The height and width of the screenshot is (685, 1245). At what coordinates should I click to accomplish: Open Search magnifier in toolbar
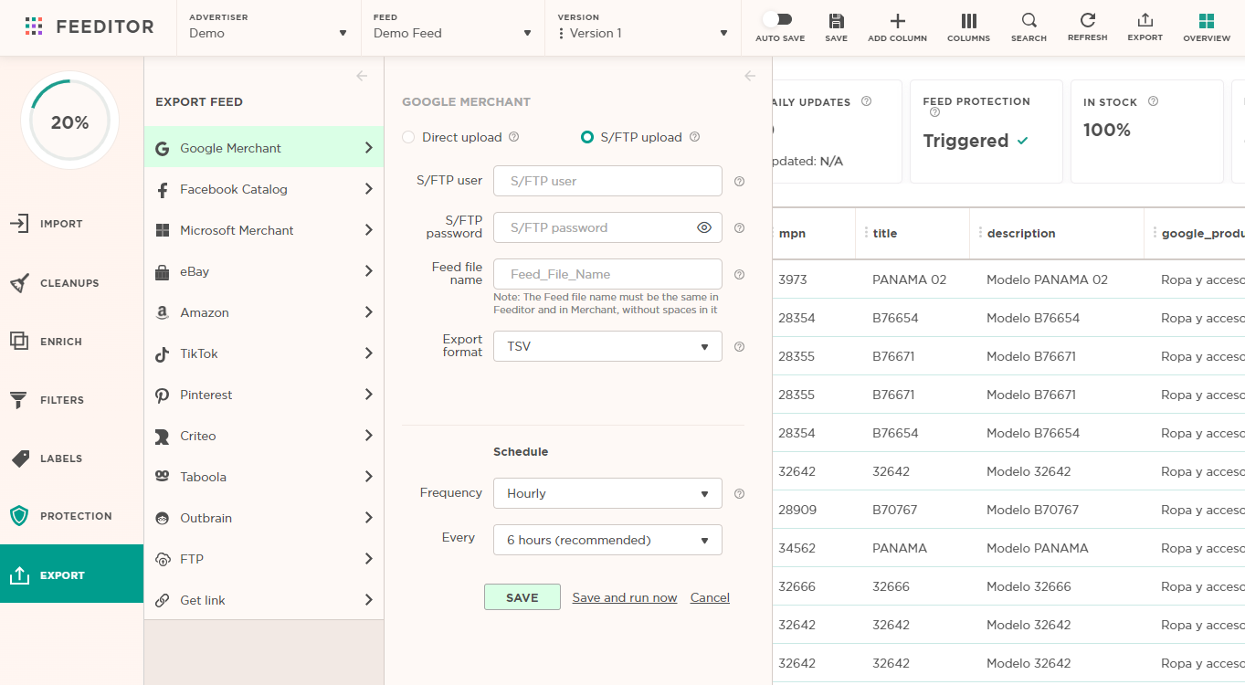point(1029,21)
